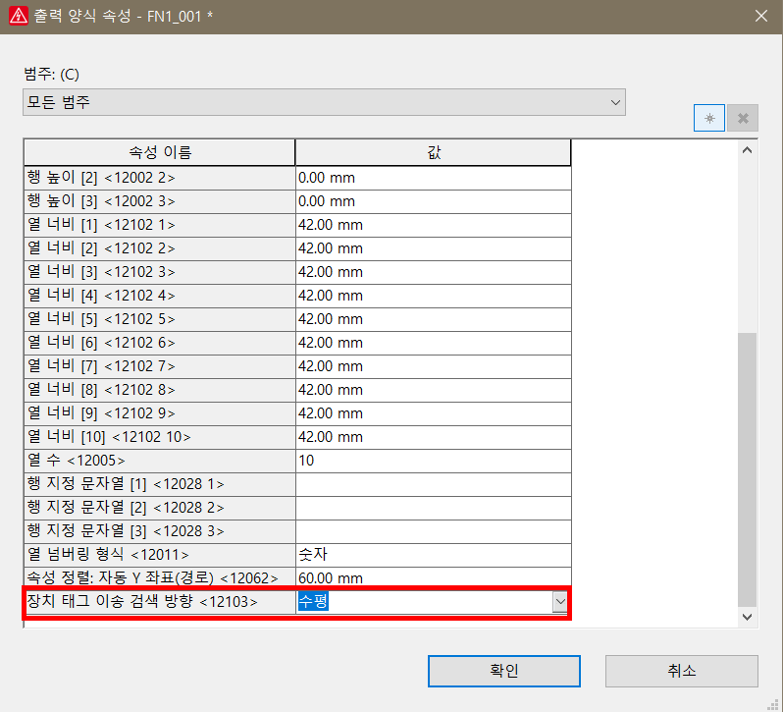Click 42.00 mm value of 열 너비 [5]

point(433,319)
